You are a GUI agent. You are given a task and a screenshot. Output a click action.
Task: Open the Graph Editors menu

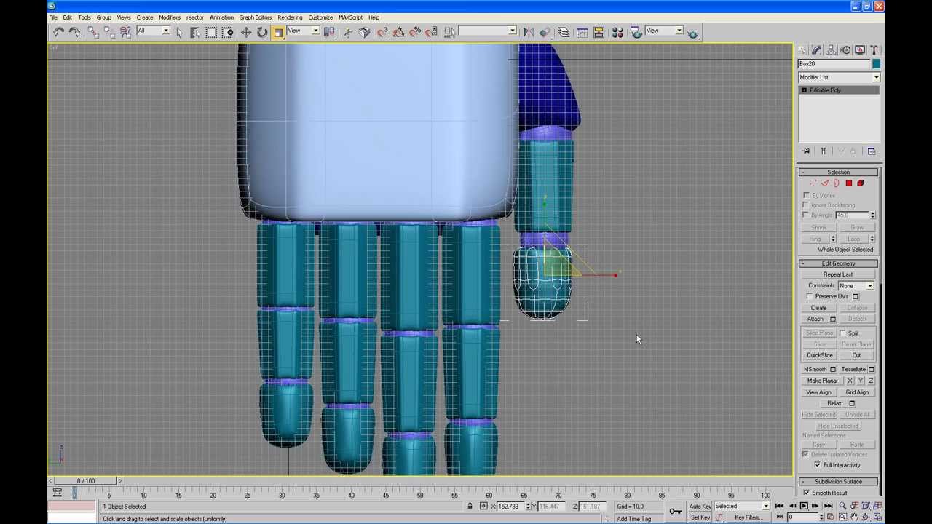[256, 17]
